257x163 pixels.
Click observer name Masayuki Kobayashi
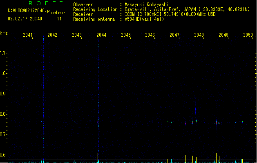[147, 4]
